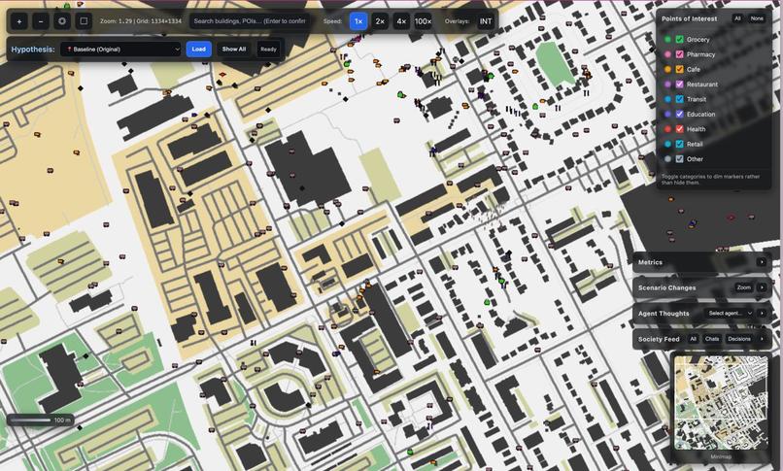Image resolution: width=783 pixels, height=471 pixels.
Task: Set simulation speed to 4×
Action: coord(401,21)
